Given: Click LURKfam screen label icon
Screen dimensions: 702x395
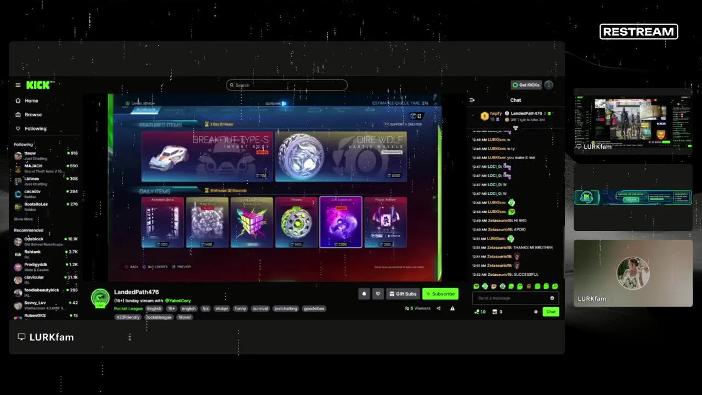Looking at the screenshot, I should point(21,337).
